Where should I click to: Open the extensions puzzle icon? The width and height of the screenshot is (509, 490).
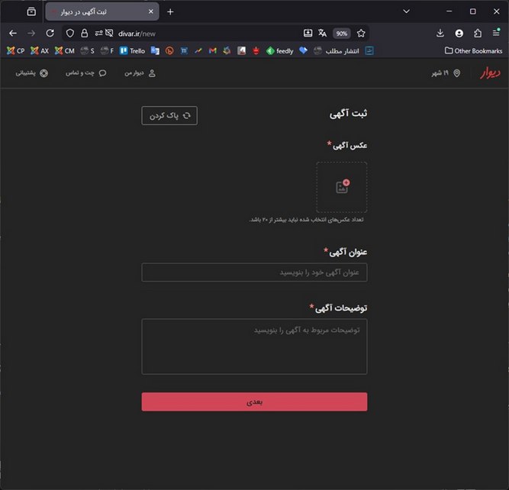pos(478,33)
